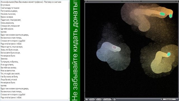The height and width of the screenshot is (101, 179).
Task: Click the wide button at the bottom-right of the viewer
Action: [168, 99]
